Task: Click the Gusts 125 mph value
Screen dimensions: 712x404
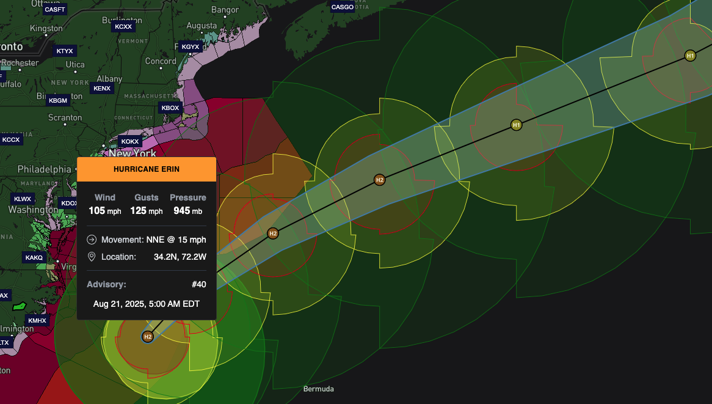Action: tap(146, 211)
